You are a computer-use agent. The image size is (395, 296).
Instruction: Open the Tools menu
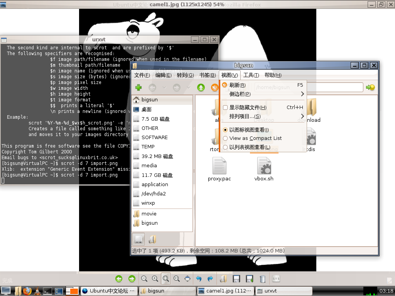click(x=251, y=75)
